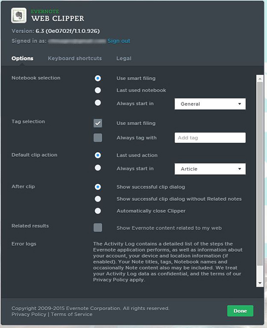Click the green Done button
Viewport: 267px width, 328px height.
[240, 311]
